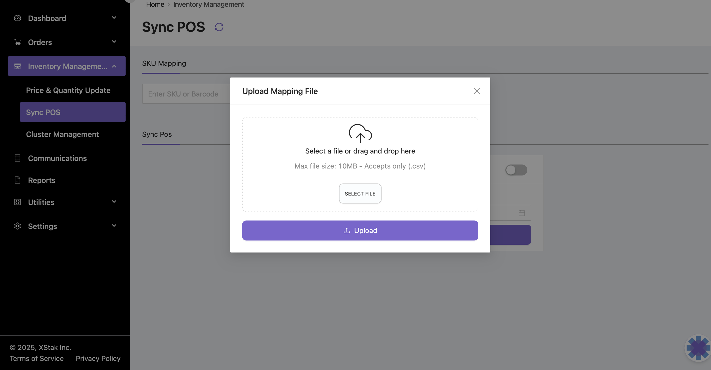Click the Dashboard gauge icon
Image resolution: width=711 pixels, height=370 pixels.
click(18, 18)
